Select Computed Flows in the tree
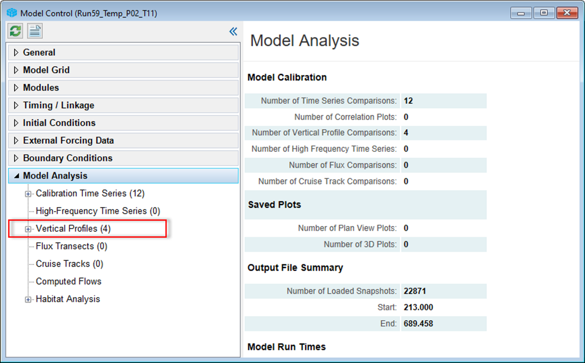Image resolution: width=585 pixels, height=363 pixels. (69, 281)
